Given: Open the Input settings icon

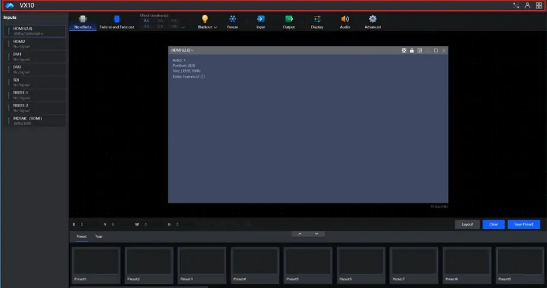Looking at the screenshot, I should coord(261,19).
